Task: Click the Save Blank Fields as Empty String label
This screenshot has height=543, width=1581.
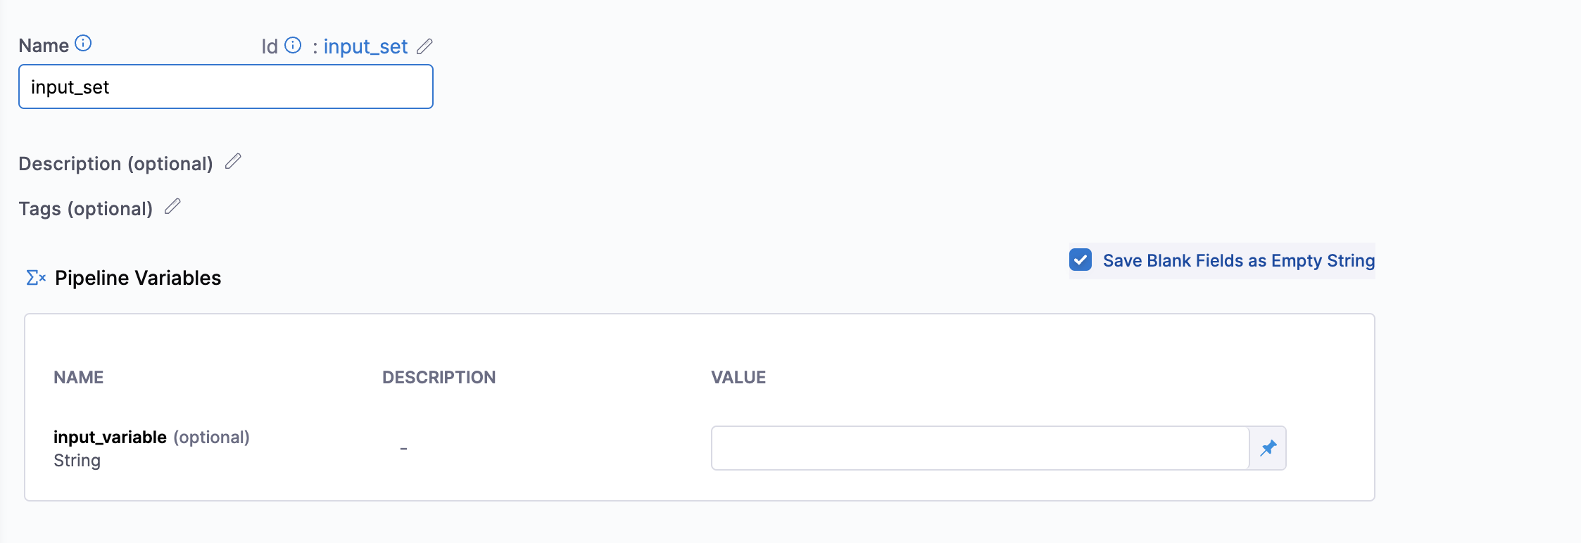Action: point(1238,261)
